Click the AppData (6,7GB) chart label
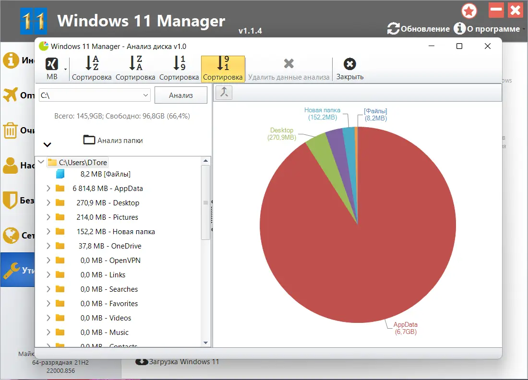Viewport: 528px width, 380px height. [406, 328]
